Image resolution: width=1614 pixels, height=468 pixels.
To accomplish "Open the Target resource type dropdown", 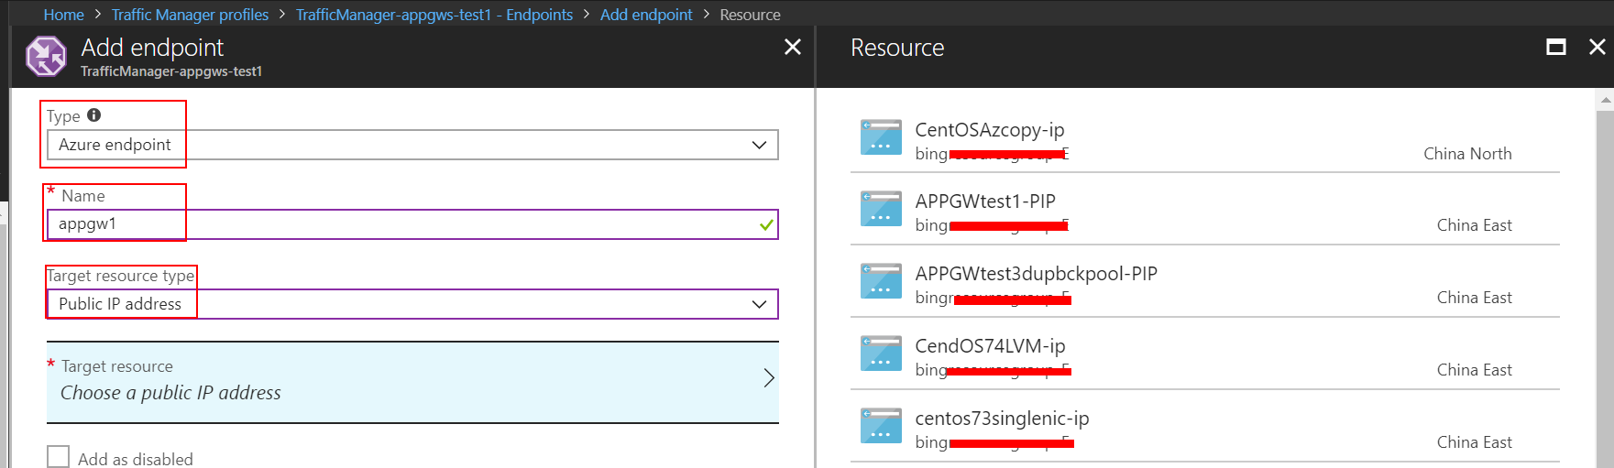I will (x=412, y=304).
